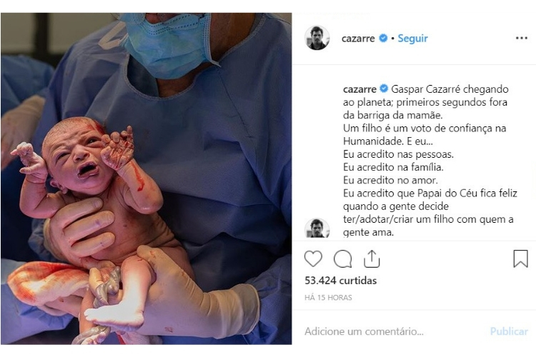View the 53.424 curtidas likes list

pyautogui.click(x=340, y=281)
